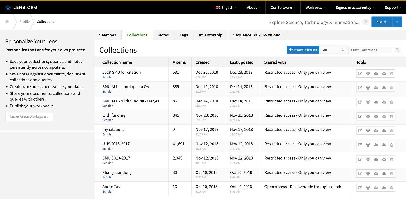This screenshot has width=406, height=199.
Task: Click the '# items' column header
Action: coord(179,62)
